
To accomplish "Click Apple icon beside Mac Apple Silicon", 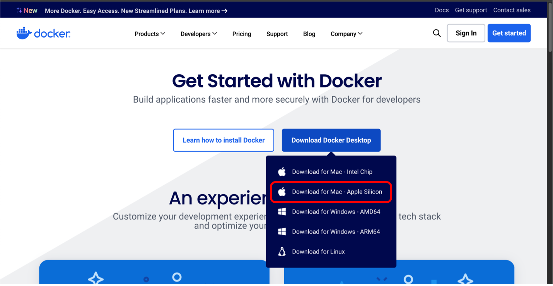I will (282, 192).
